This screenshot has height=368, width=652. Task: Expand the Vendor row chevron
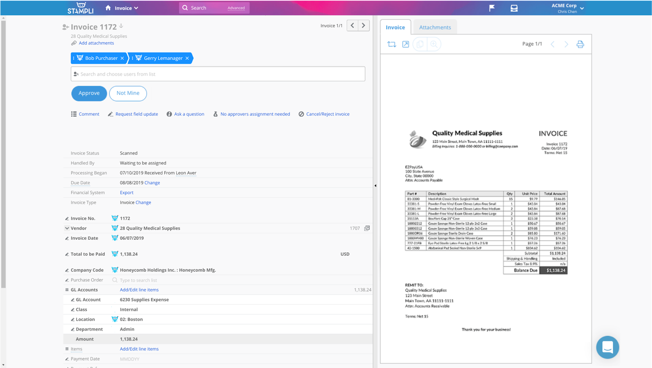(67, 228)
